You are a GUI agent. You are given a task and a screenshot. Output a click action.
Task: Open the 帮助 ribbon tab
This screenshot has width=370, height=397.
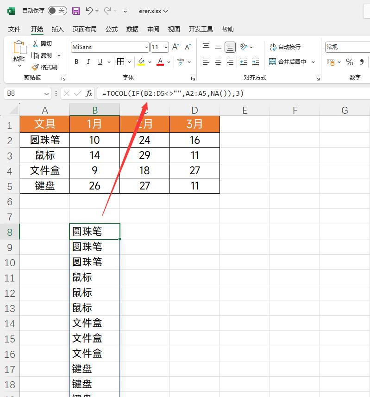(228, 29)
